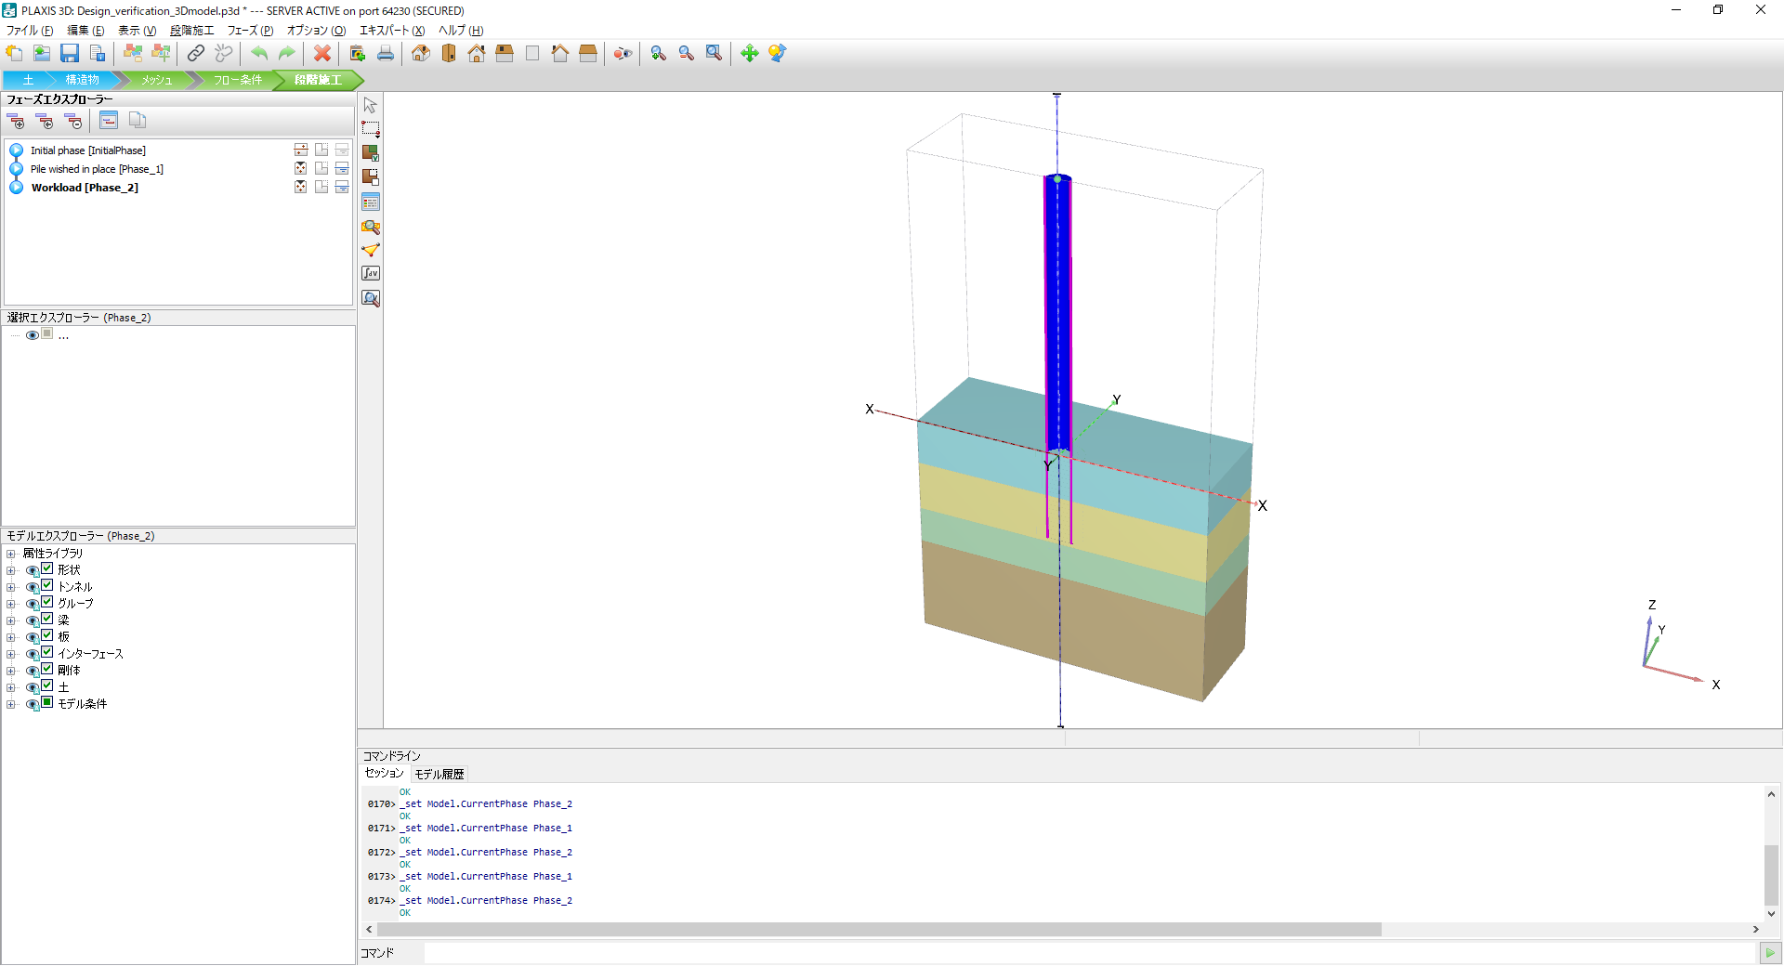Switch to the メッシュ mode tab

click(156, 80)
